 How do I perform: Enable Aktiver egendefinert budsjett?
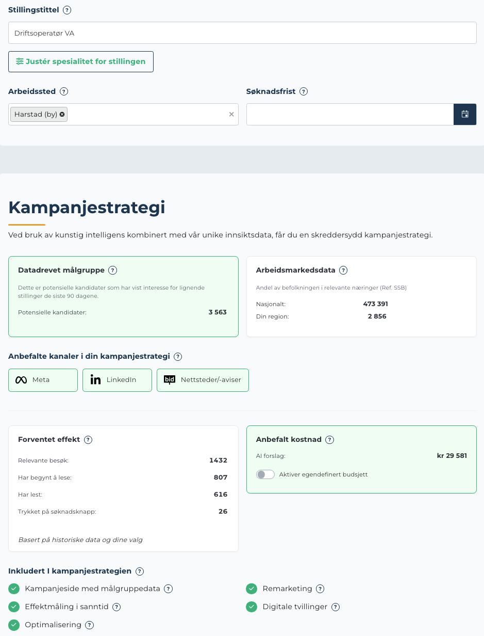point(265,474)
